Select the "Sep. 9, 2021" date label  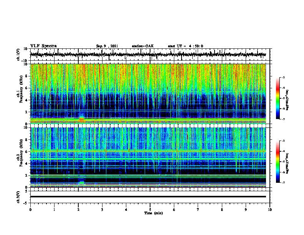click(x=107, y=46)
